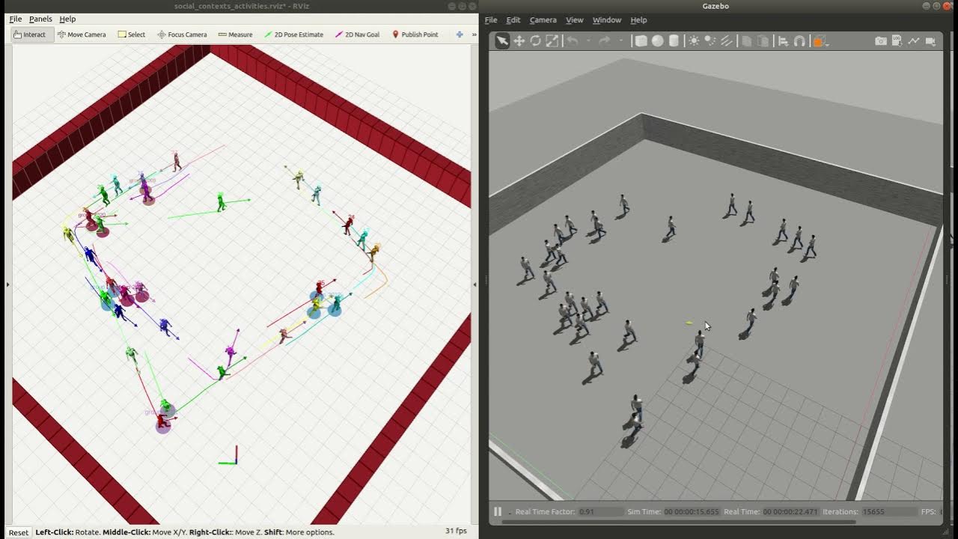Image resolution: width=958 pixels, height=539 pixels.
Task: Select the 2D Pose Estimate tool
Action: [293, 34]
